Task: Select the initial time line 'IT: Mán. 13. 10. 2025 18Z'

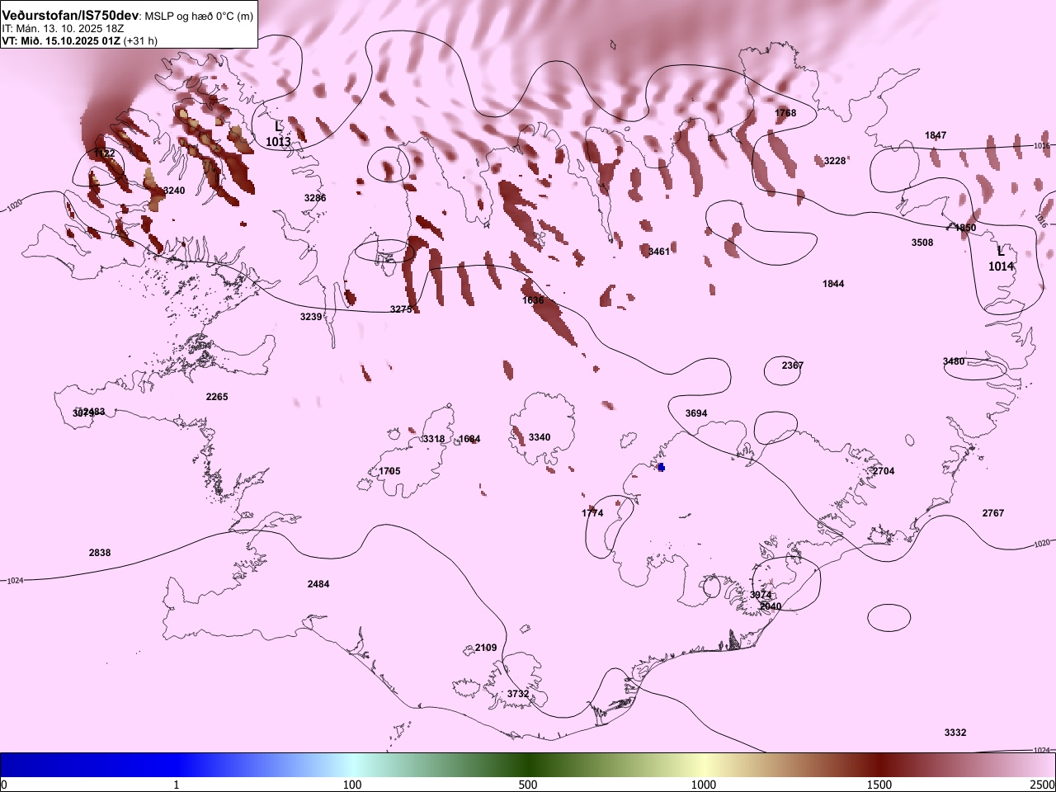Action: [64, 28]
